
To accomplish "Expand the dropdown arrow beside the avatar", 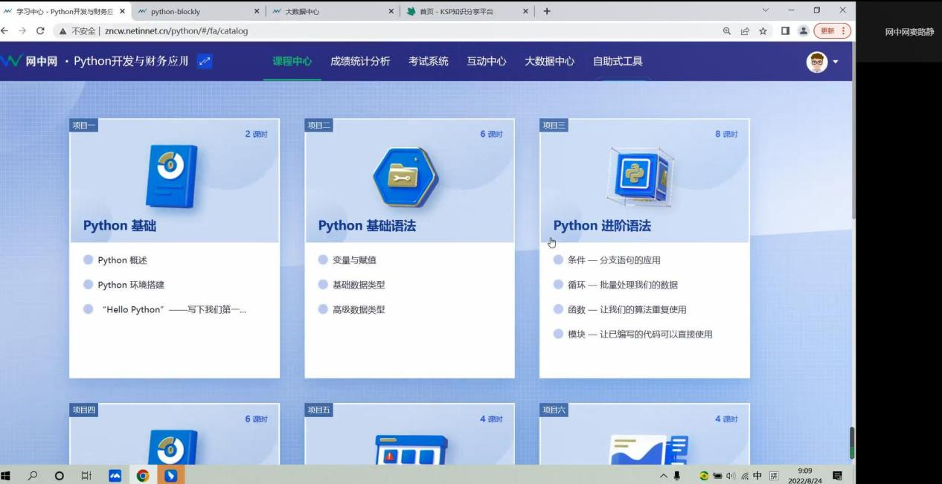I will coord(836,62).
